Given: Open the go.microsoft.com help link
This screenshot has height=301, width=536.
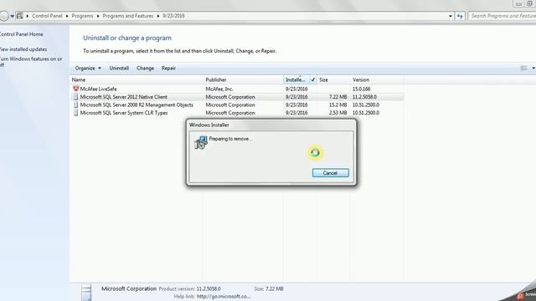Looking at the screenshot, I should 224,297.
